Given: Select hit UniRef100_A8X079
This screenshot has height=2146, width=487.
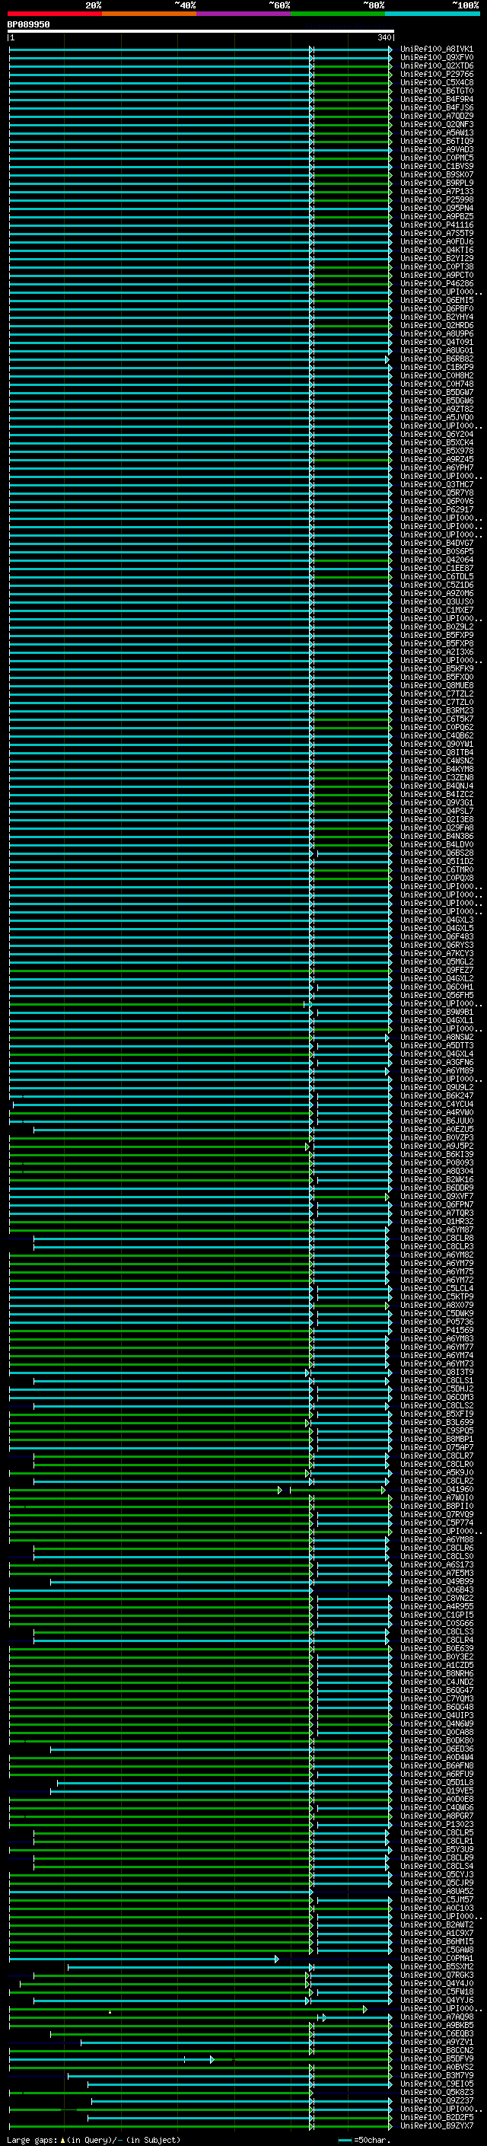Looking at the screenshot, I should 437,1306.
